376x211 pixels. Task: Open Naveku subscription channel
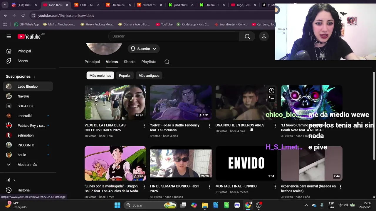28,96
